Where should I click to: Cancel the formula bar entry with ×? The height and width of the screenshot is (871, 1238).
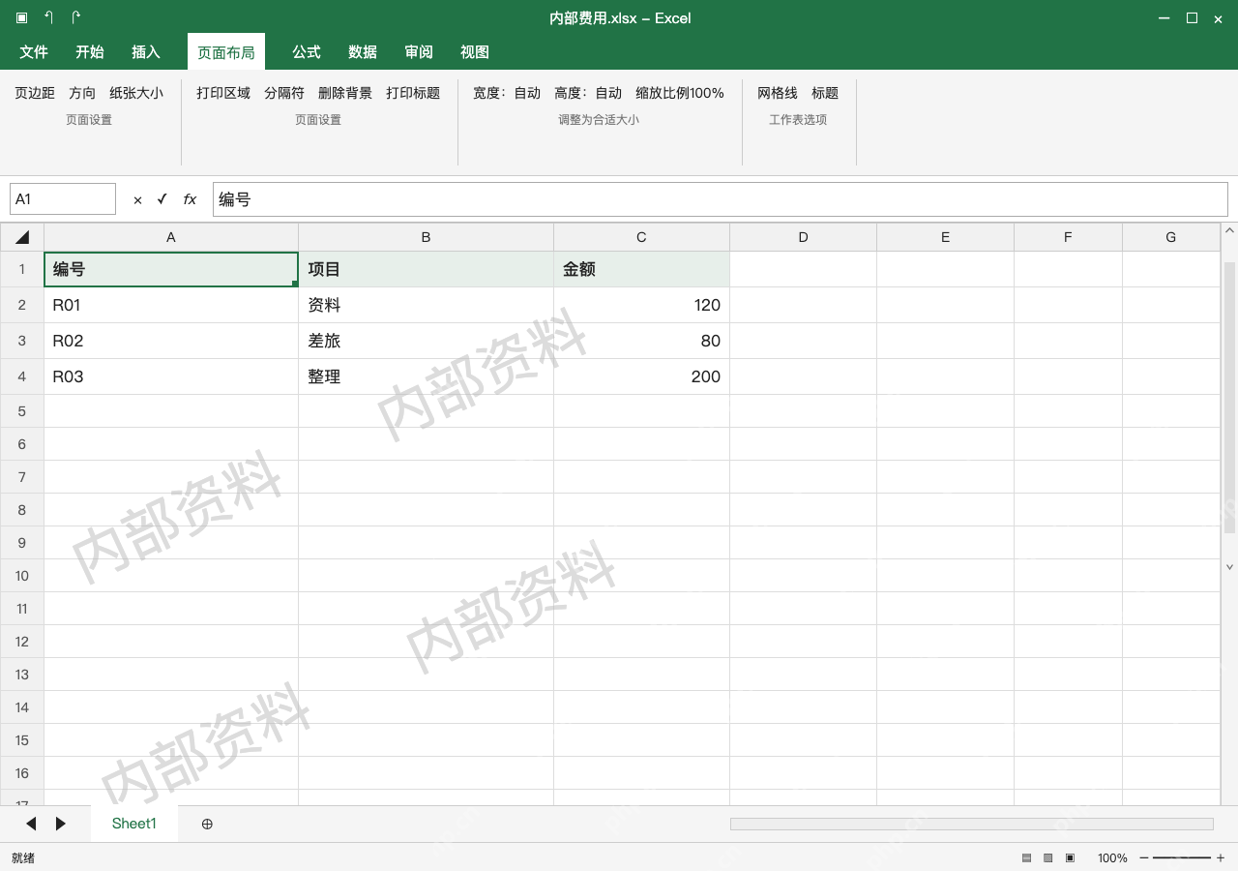tap(137, 199)
